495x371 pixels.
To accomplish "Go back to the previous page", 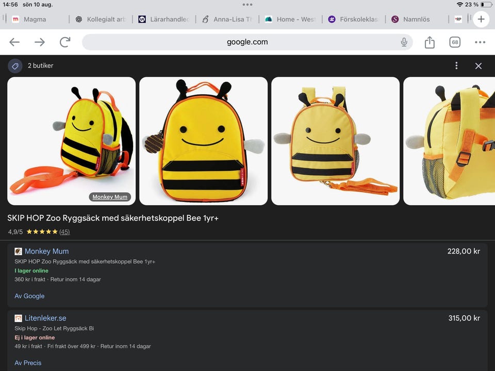I will 14,42.
